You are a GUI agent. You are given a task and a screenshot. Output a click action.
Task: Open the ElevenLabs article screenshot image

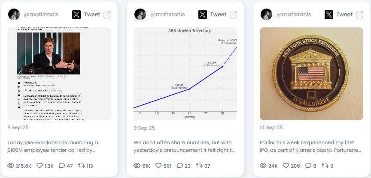point(59,74)
